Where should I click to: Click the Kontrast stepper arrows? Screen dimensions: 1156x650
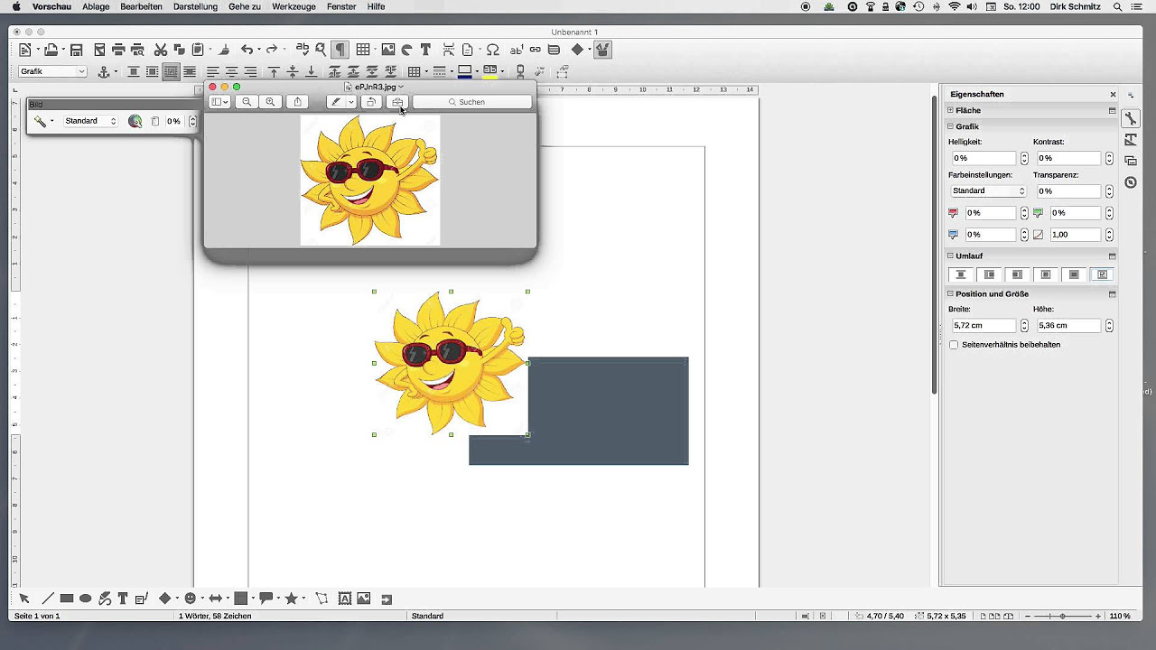1109,158
